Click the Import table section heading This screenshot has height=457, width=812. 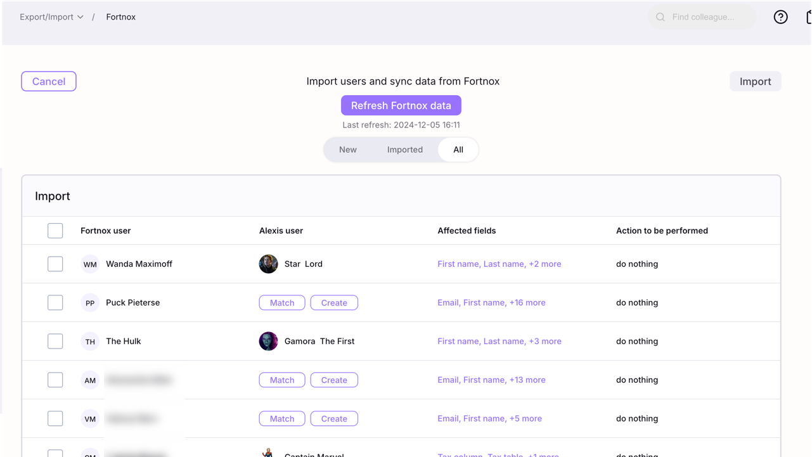(53, 196)
